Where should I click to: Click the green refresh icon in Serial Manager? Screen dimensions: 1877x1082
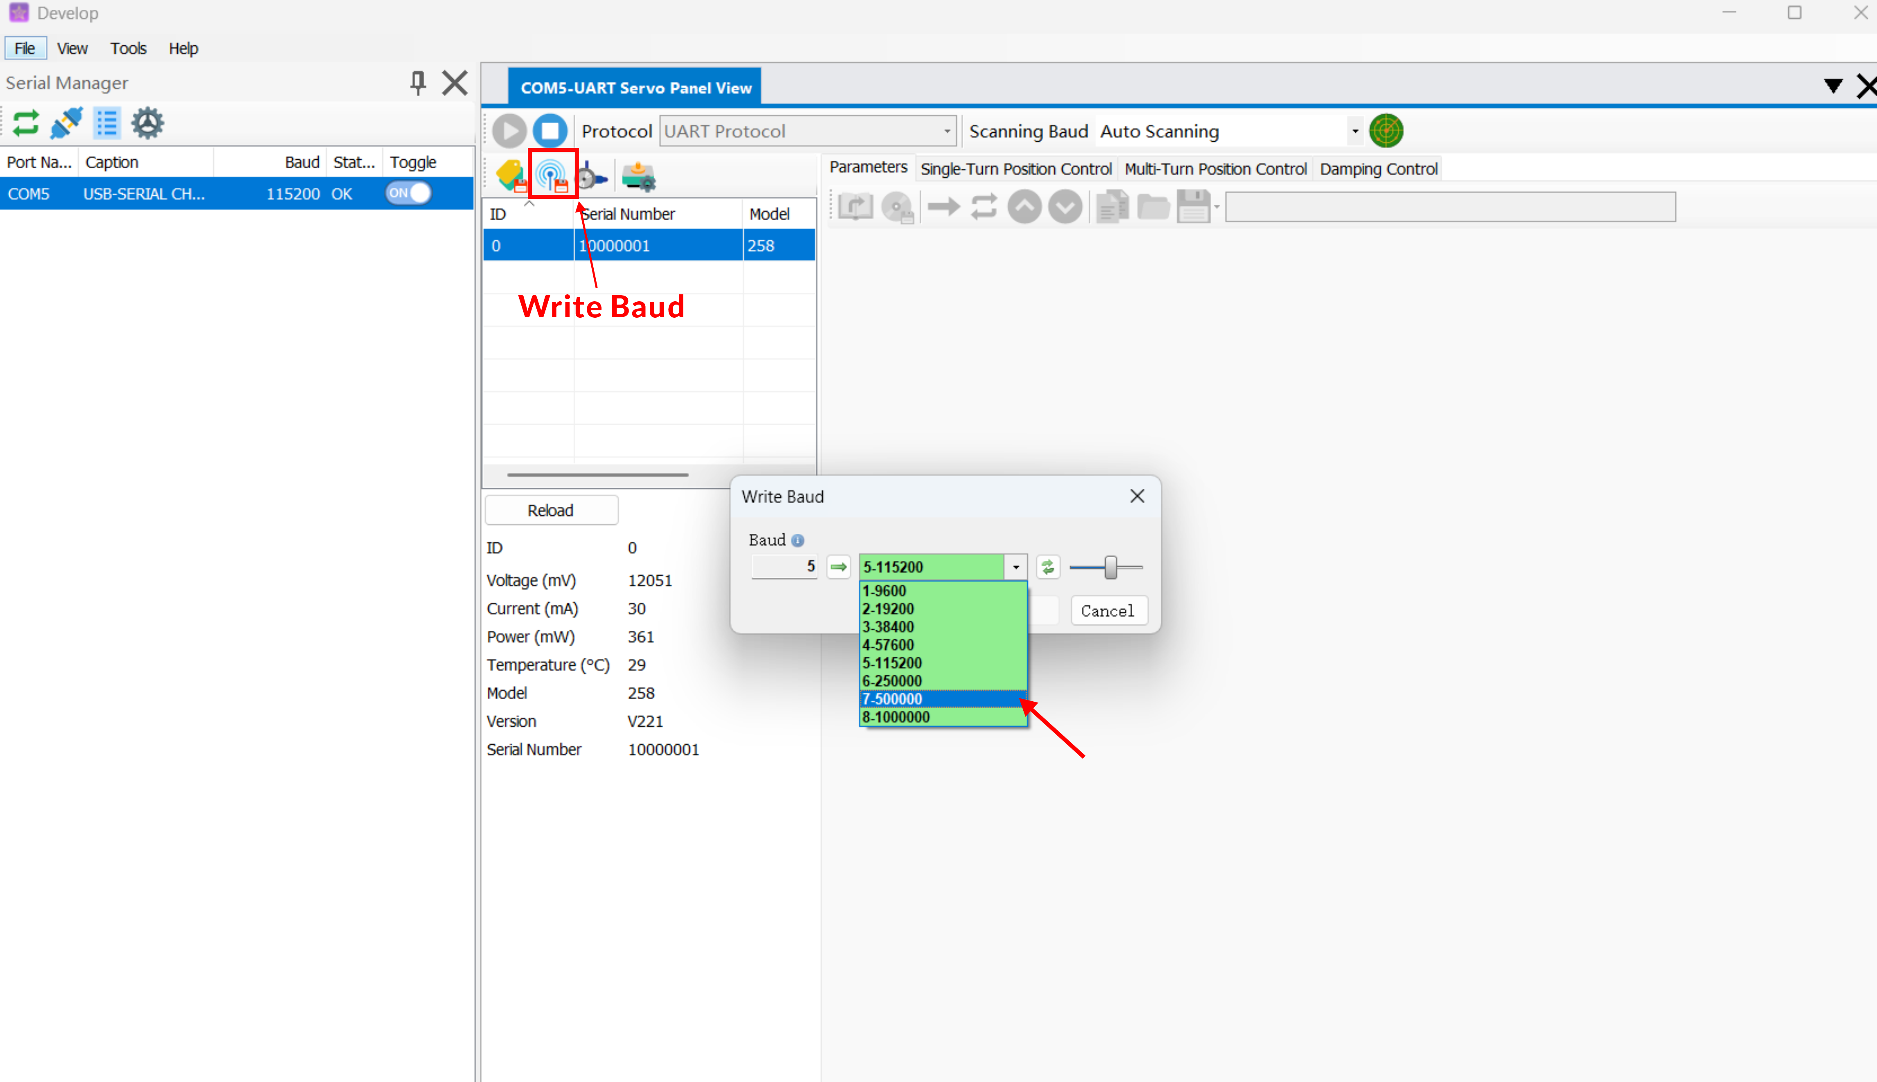tap(26, 123)
